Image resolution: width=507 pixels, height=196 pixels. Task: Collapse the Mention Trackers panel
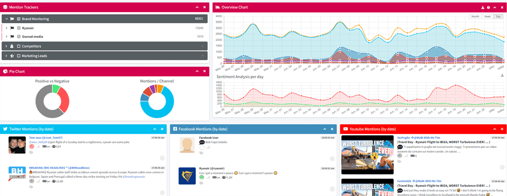pos(197,7)
